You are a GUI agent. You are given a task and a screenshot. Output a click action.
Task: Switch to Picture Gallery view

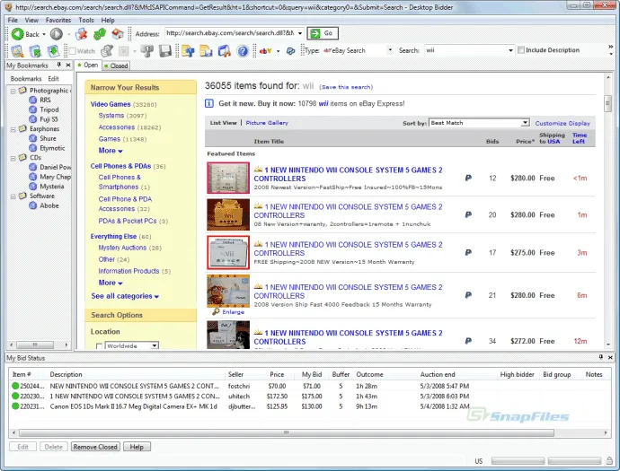267,123
